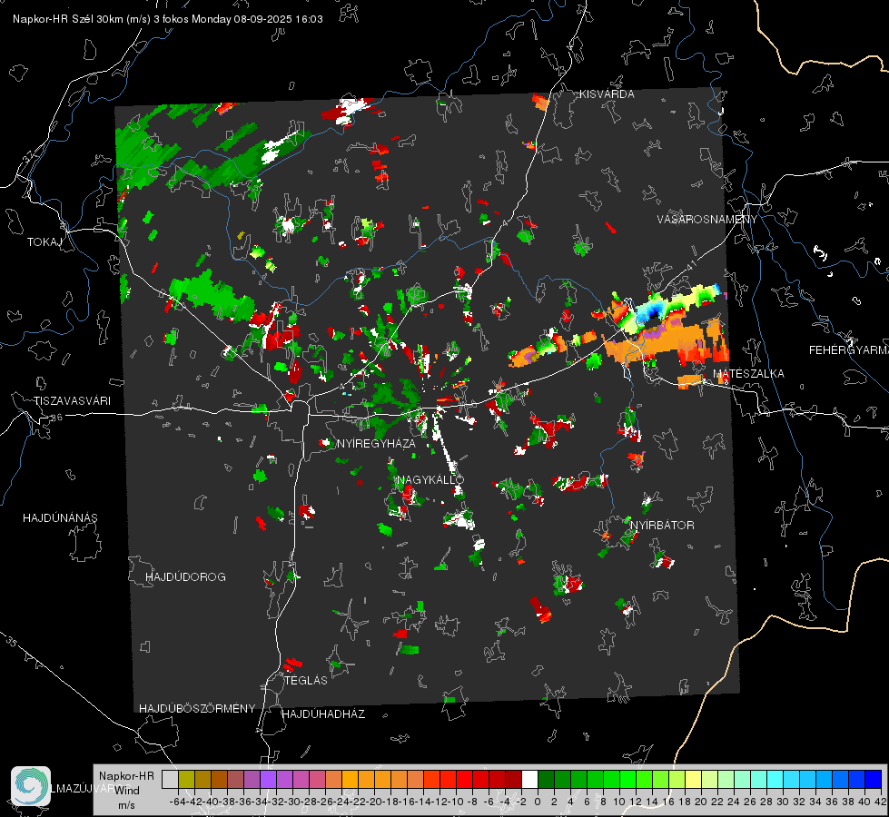Select the MÁTÉSZALKA map label
This screenshot has width=889, height=817.
[x=748, y=374]
